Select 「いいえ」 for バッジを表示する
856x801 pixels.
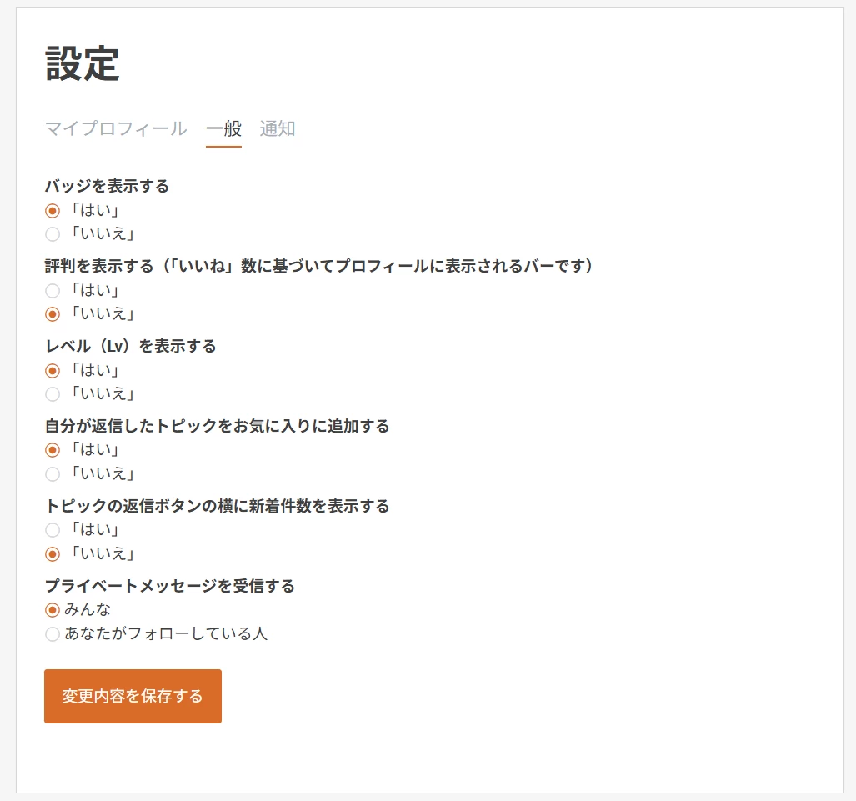53,234
